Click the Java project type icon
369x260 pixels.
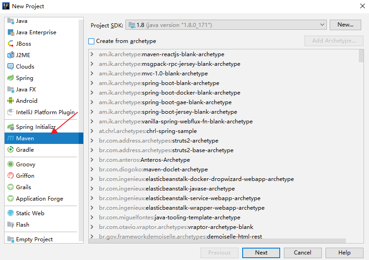(11, 21)
